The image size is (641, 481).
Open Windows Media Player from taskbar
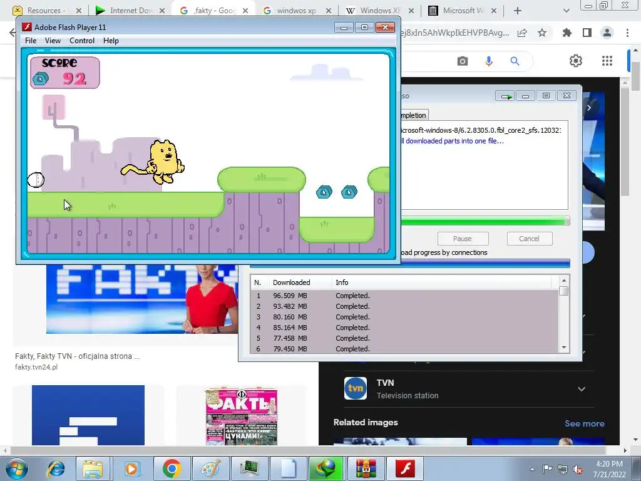[x=131, y=468]
